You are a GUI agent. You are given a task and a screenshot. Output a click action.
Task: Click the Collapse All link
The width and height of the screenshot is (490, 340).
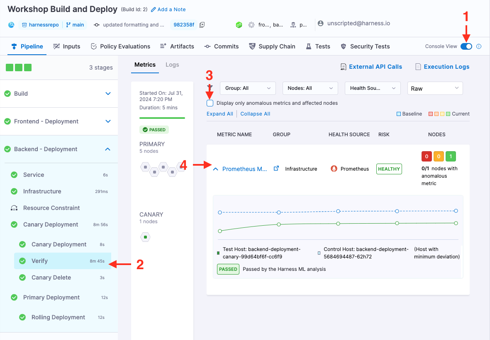(255, 114)
